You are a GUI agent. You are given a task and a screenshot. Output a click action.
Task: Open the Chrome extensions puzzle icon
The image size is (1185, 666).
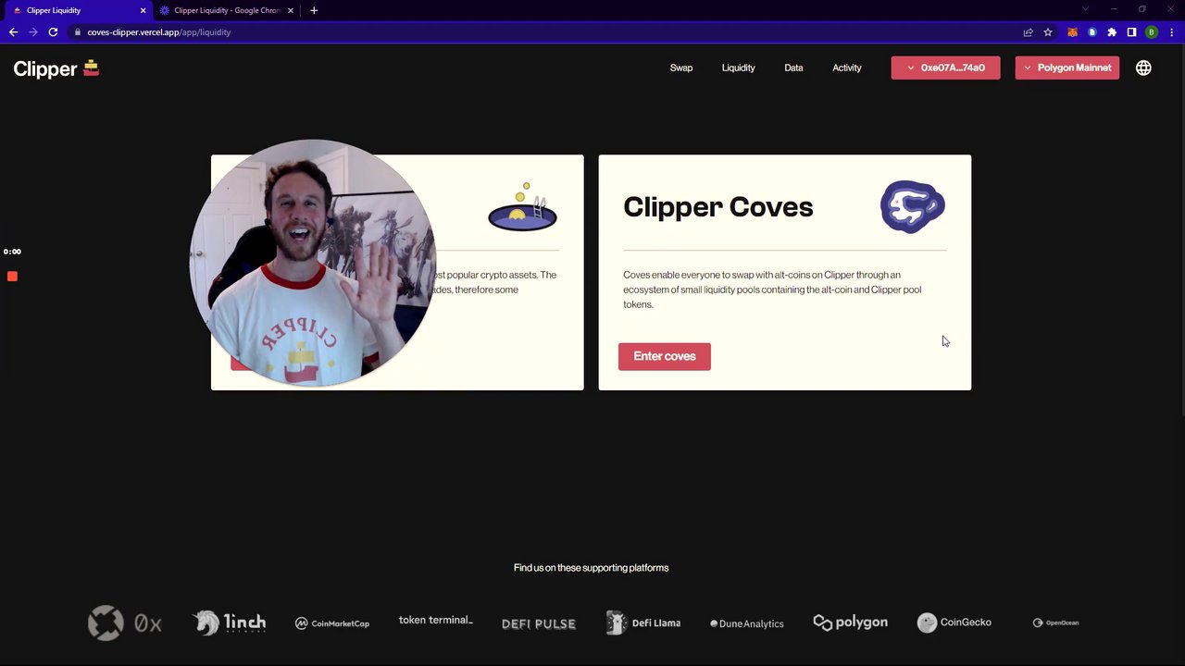click(1112, 32)
